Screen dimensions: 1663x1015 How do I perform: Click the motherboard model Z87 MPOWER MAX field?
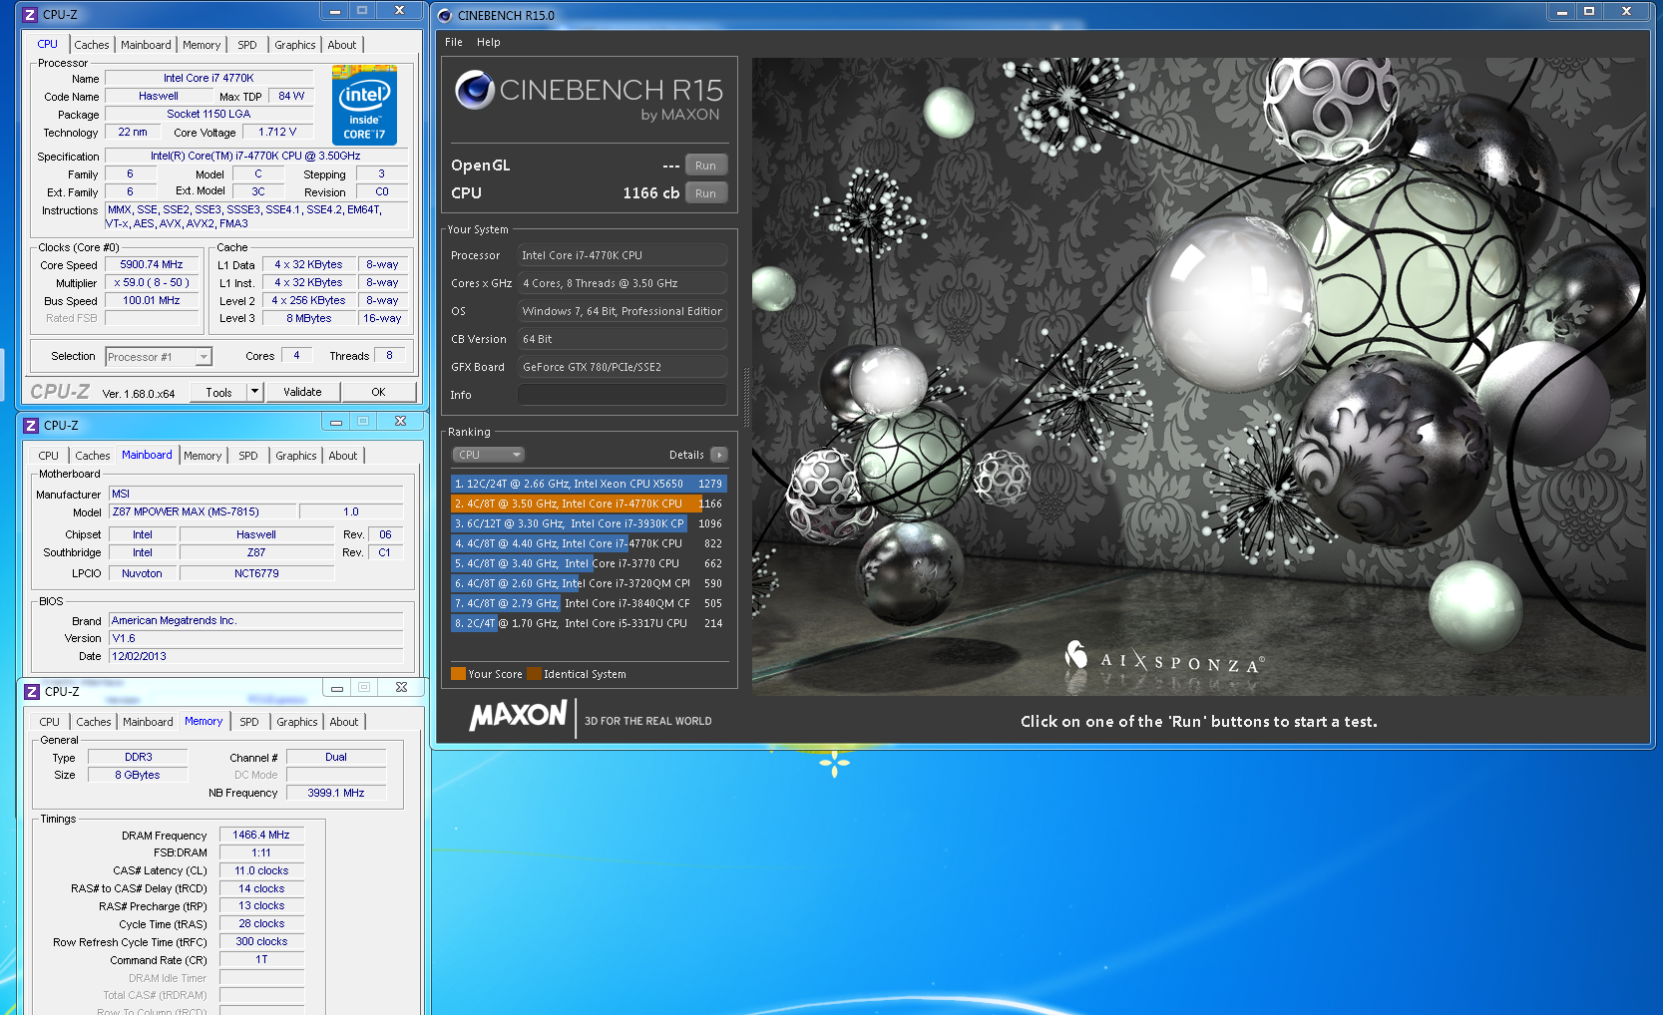(x=203, y=511)
